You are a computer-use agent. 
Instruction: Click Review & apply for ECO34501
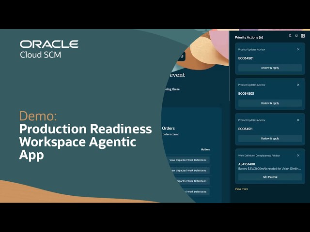tap(270, 68)
